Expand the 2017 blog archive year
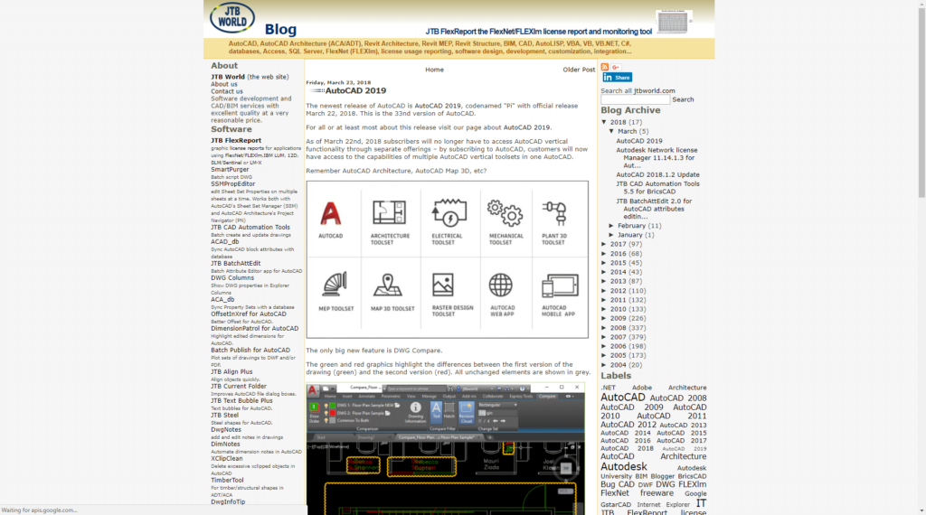 pyautogui.click(x=605, y=244)
